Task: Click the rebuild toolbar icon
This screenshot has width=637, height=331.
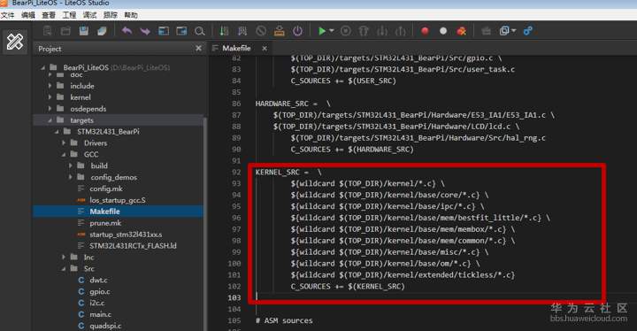Action: (x=242, y=31)
